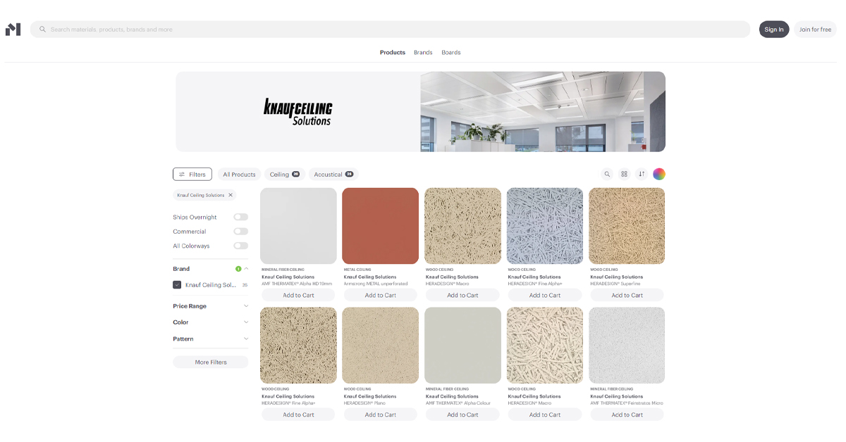The height and width of the screenshot is (442, 846).
Task: Click More Filters button
Action: pyautogui.click(x=211, y=362)
